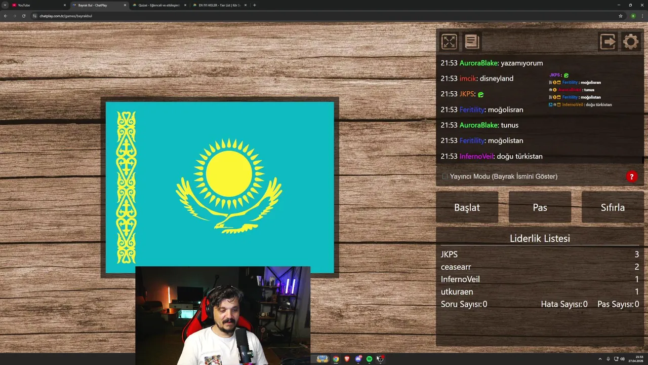
Task: Click Feritility's 'moğolistan' message in main chat
Action: (482, 140)
